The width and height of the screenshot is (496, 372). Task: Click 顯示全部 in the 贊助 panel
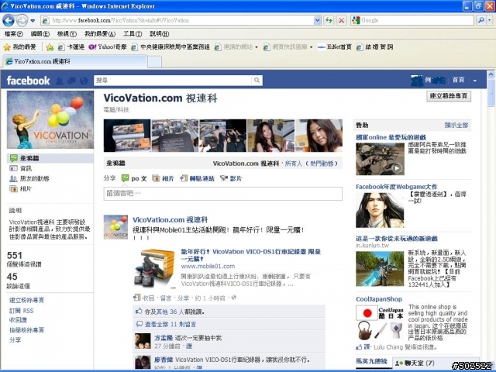(456, 126)
